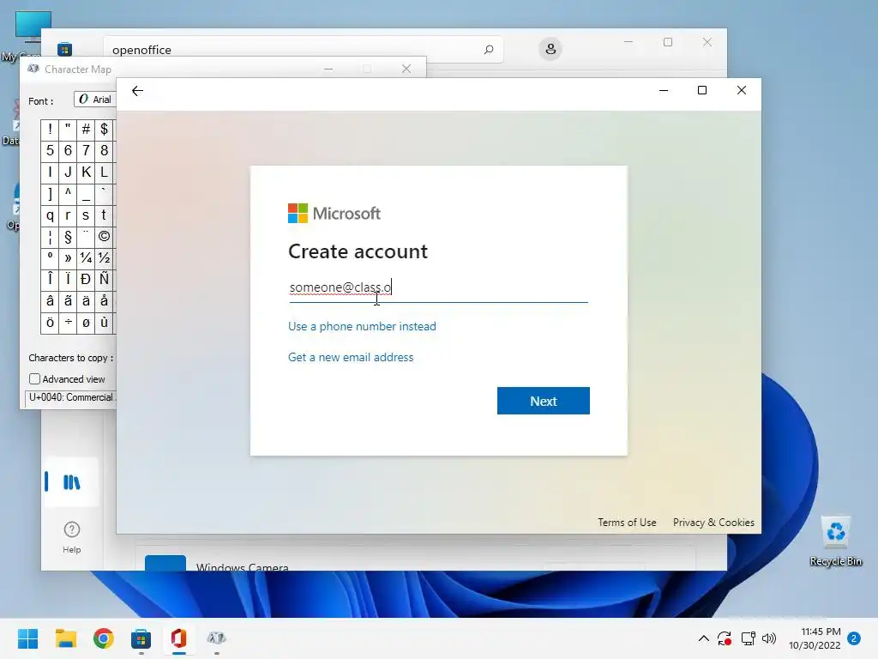This screenshot has width=878, height=659.
Task: Click the Next button
Action: pyautogui.click(x=543, y=401)
